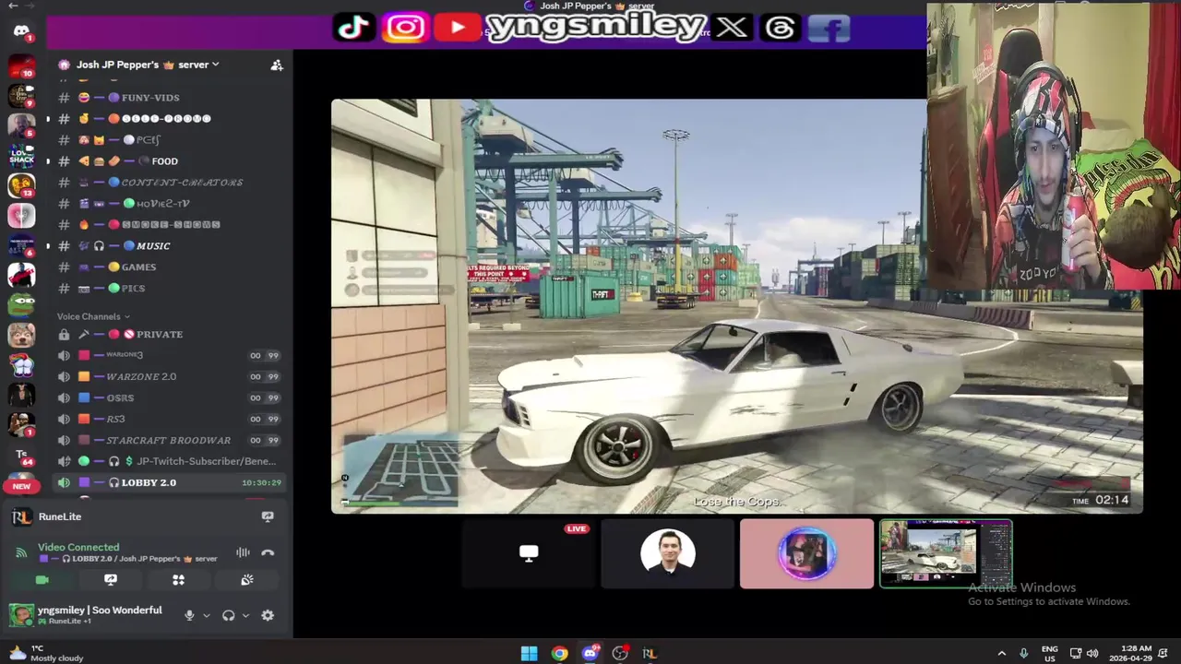Open microphone input options arrow
The height and width of the screenshot is (664, 1181).
click(206, 615)
